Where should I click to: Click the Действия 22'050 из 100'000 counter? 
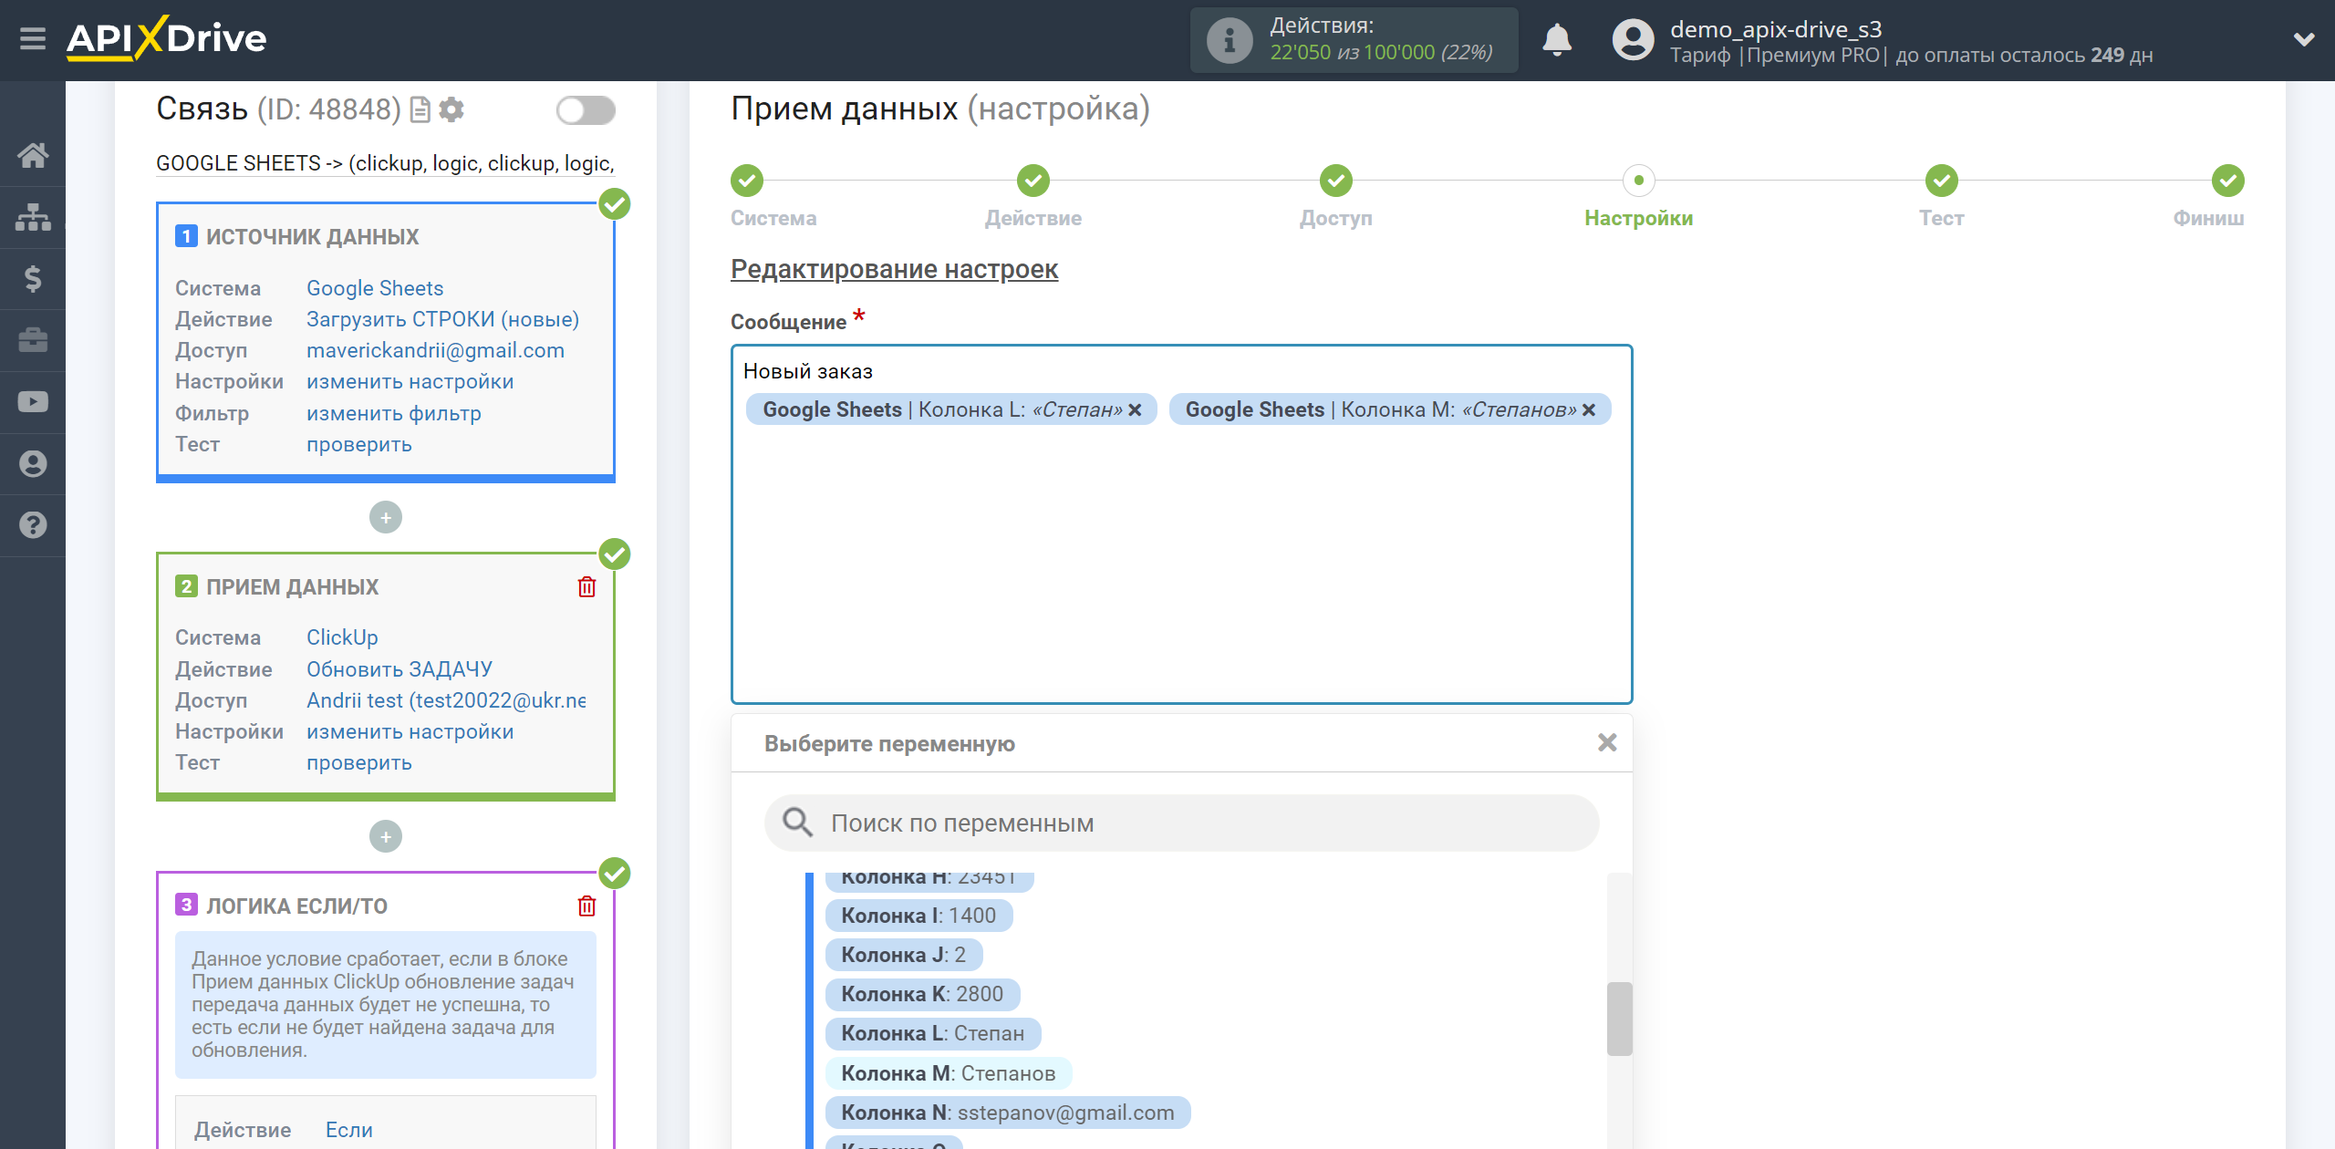(1354, 40)
